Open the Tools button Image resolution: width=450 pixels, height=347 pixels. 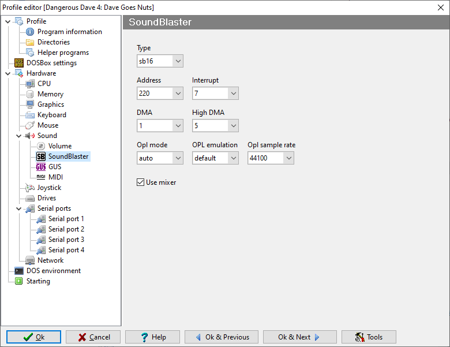tap(369, 337)
